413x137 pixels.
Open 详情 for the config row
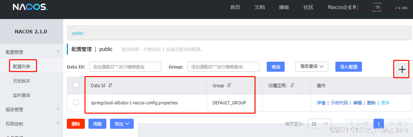pos(321,103)
